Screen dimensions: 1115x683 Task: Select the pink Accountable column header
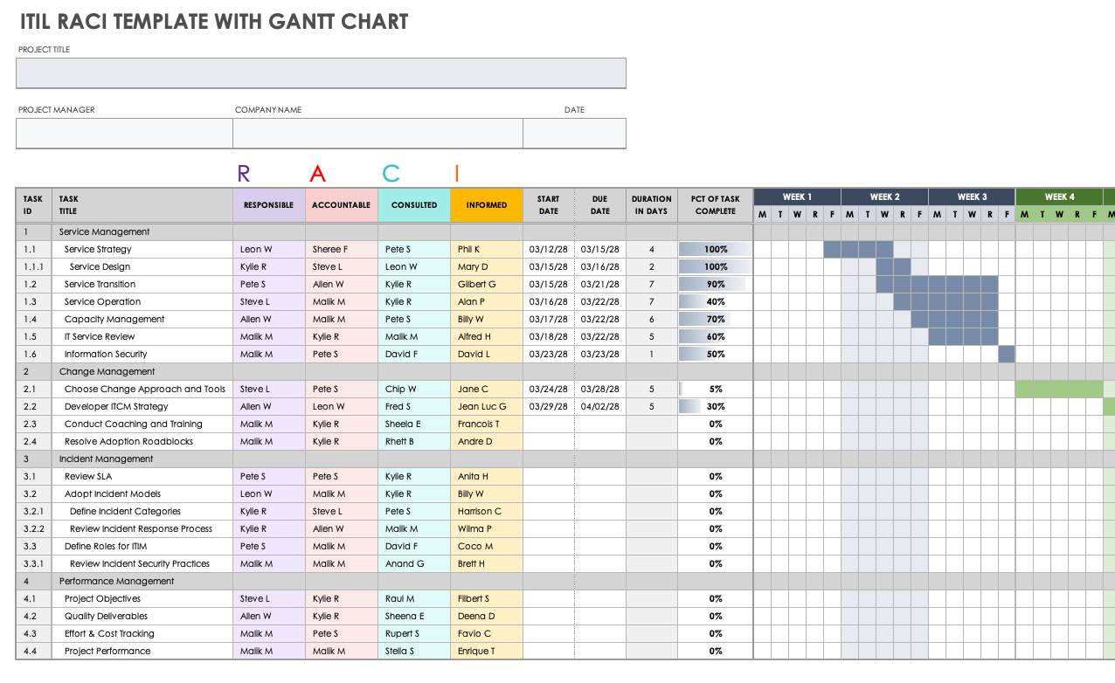[341, 205]
